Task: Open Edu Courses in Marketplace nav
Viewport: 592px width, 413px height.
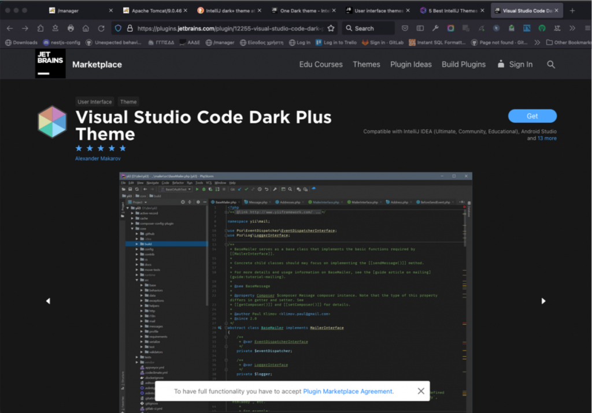Action: (x=321, y=65)
